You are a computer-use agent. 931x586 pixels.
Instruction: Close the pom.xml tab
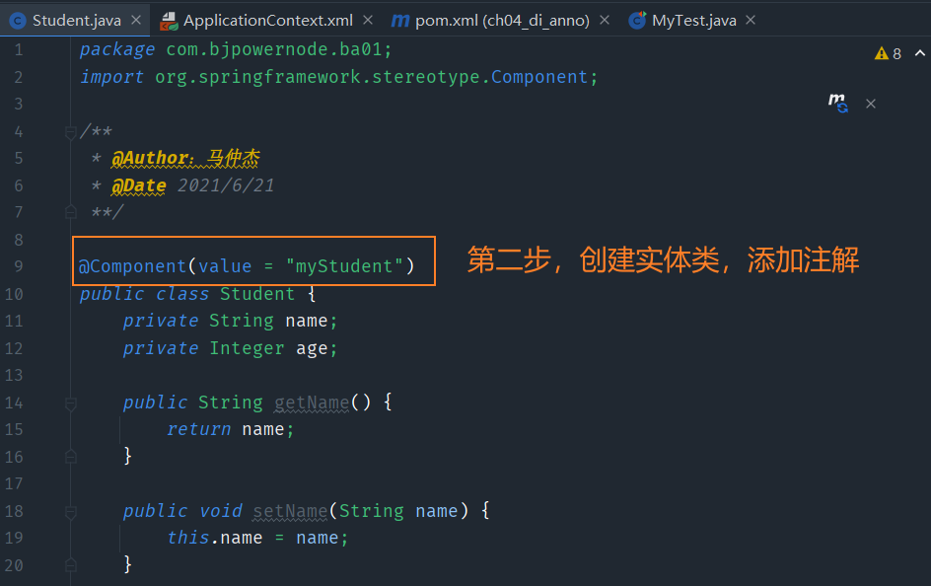[605, 20]
